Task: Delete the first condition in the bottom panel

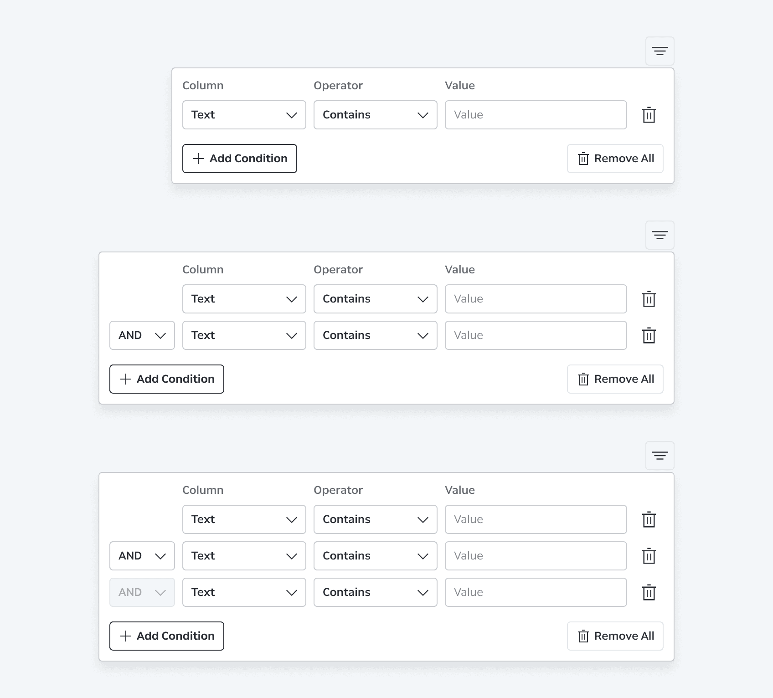Action: coord(649,519)
